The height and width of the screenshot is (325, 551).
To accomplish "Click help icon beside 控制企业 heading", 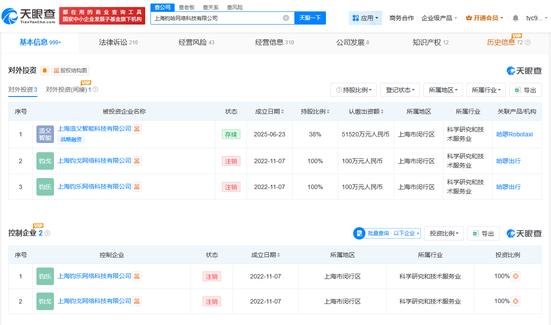I will click(x=47, y=233).
